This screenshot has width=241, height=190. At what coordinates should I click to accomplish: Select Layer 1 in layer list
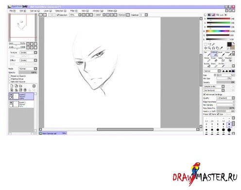coord(21,104)
